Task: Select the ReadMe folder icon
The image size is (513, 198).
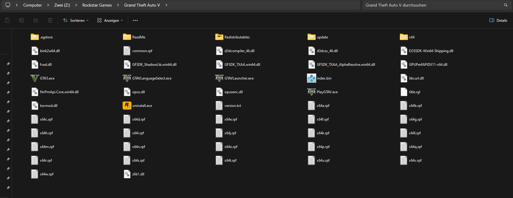Action: 127,37
